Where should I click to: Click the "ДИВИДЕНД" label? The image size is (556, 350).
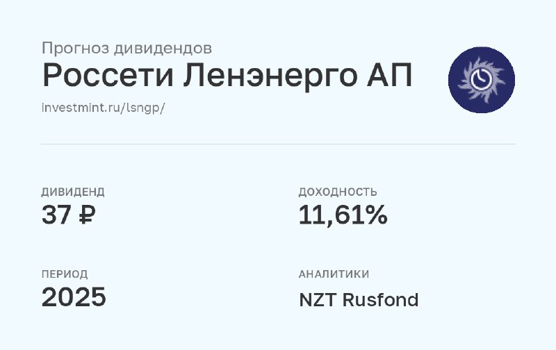[x=73, y=192]
